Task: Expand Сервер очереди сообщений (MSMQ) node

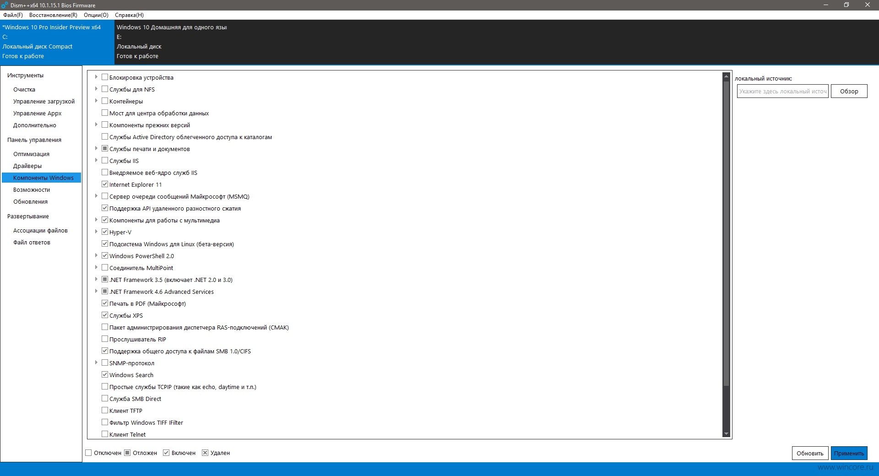Action: pyautogui.click(x=96, y=196)
